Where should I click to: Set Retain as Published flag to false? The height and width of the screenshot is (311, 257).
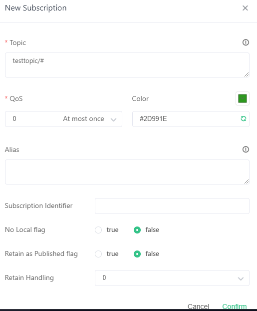(x=137, y=254)
